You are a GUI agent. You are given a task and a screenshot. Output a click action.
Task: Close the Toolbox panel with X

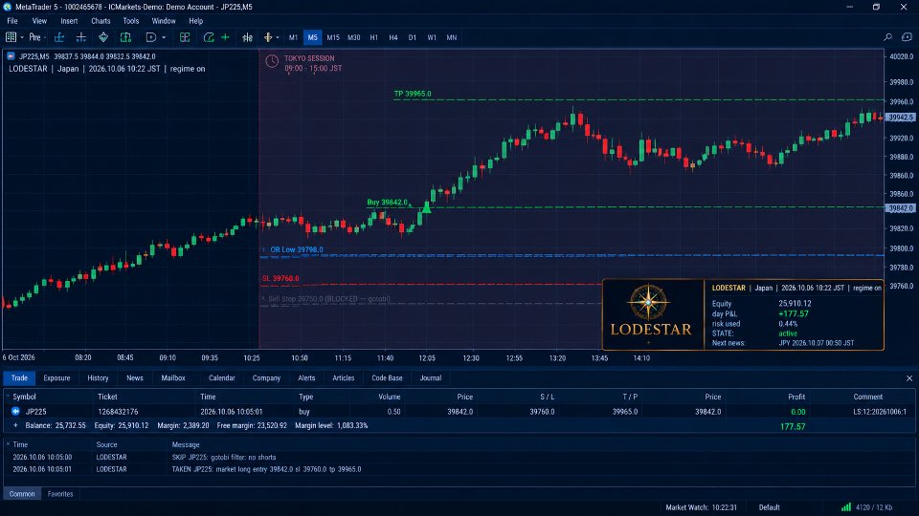pos(909,378)
